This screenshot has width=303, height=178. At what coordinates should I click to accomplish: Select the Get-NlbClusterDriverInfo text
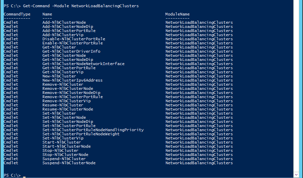[x=71, y=51]
